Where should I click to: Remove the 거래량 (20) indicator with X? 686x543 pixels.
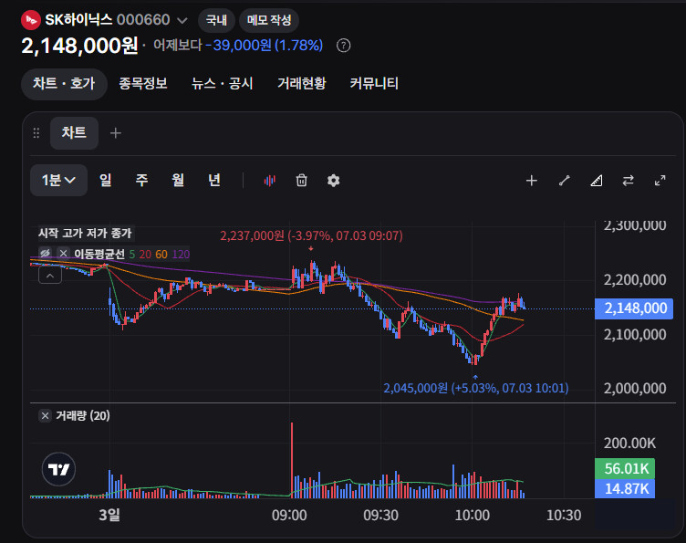tap(45, 415)
